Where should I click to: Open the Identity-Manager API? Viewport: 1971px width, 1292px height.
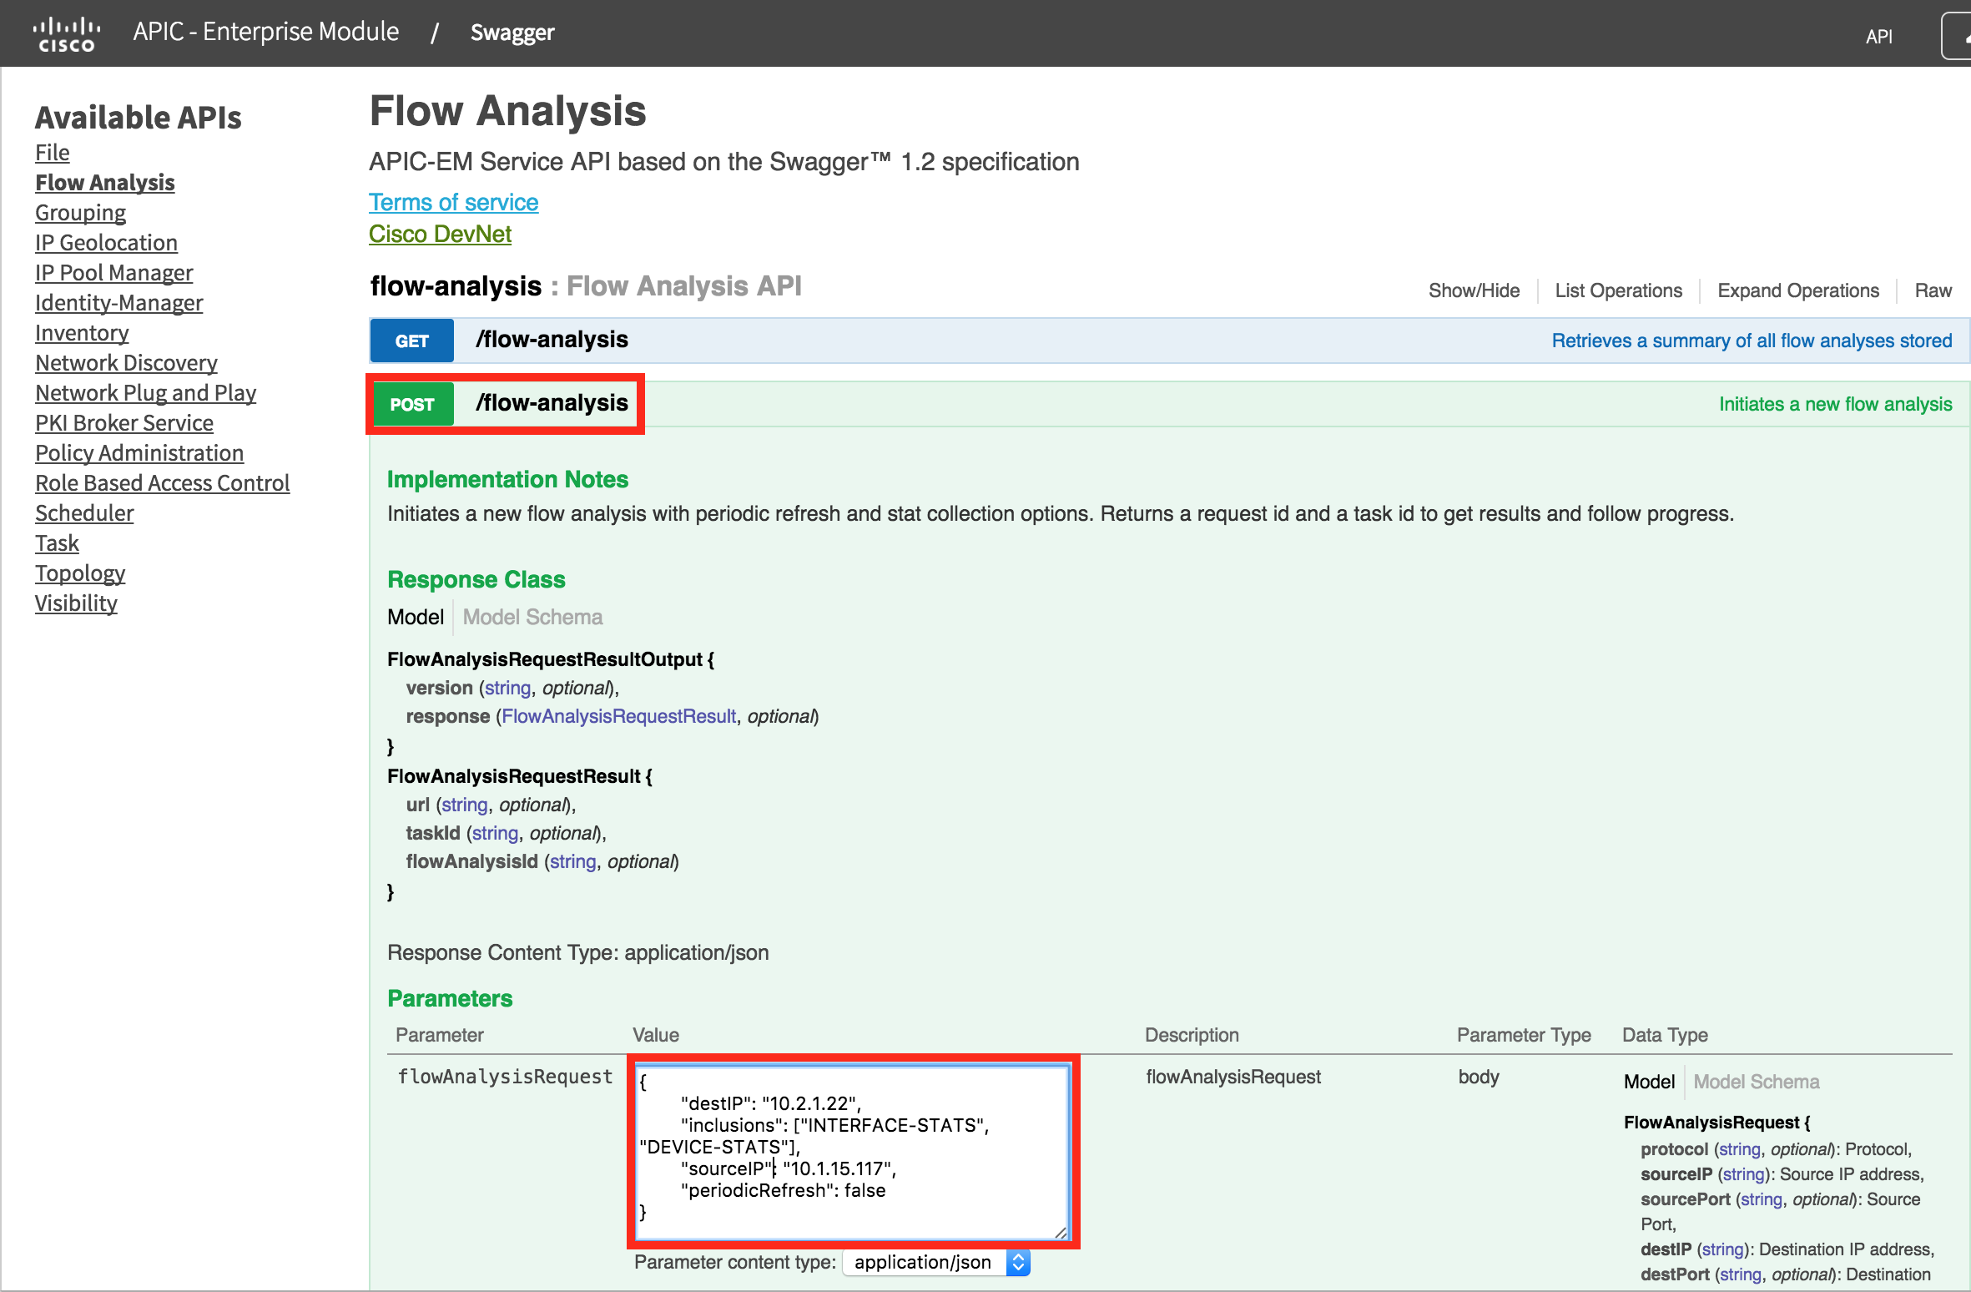pos(118,303)
